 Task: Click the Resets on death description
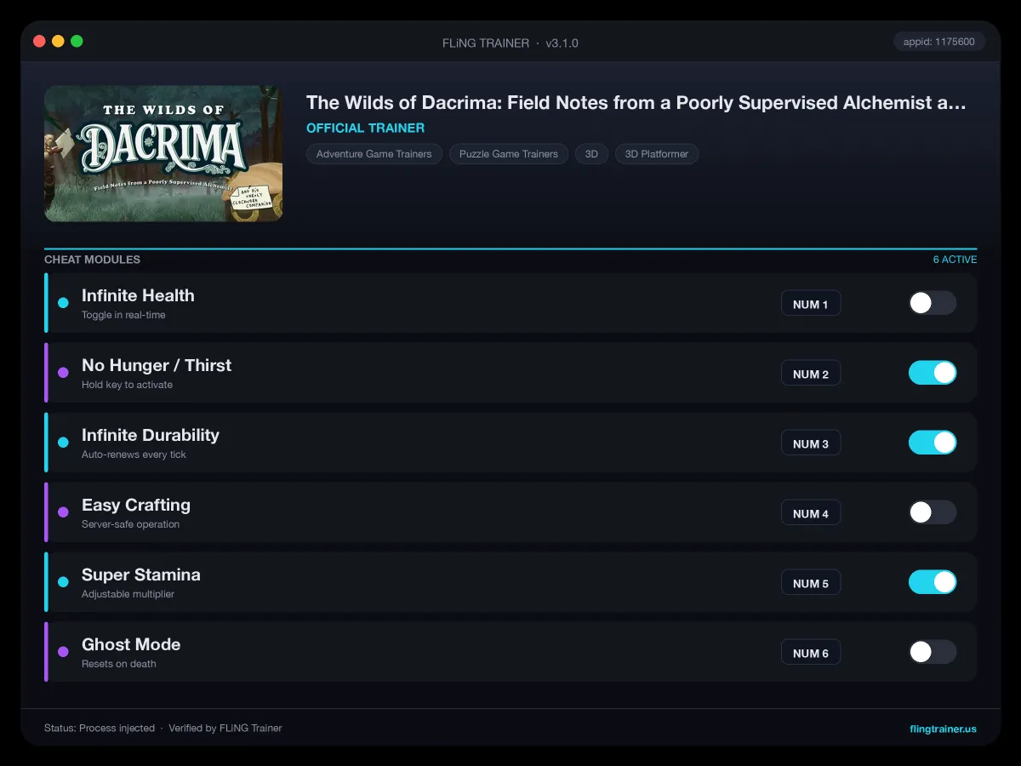[x=118, y=664]
